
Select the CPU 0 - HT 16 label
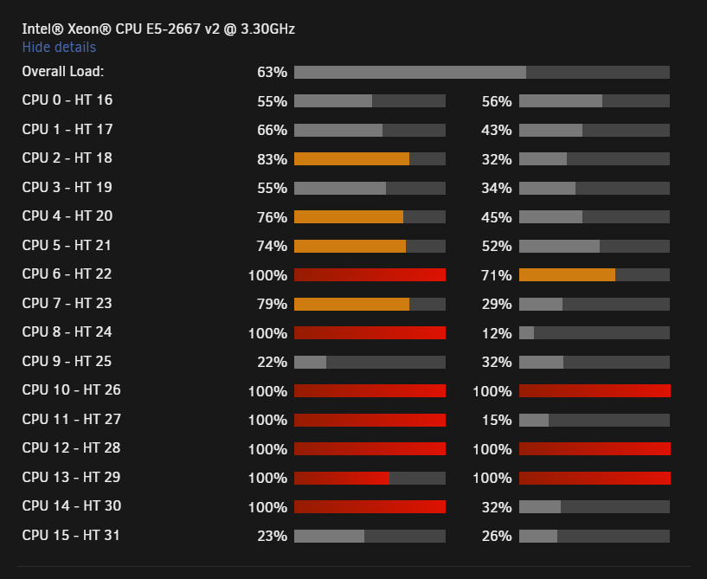[67, 100]
